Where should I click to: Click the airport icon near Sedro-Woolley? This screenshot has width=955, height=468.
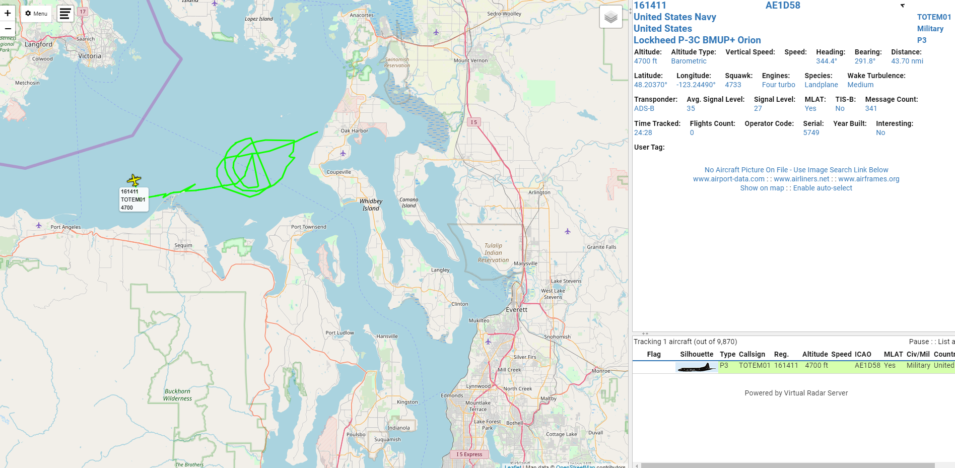pos(436,32)
